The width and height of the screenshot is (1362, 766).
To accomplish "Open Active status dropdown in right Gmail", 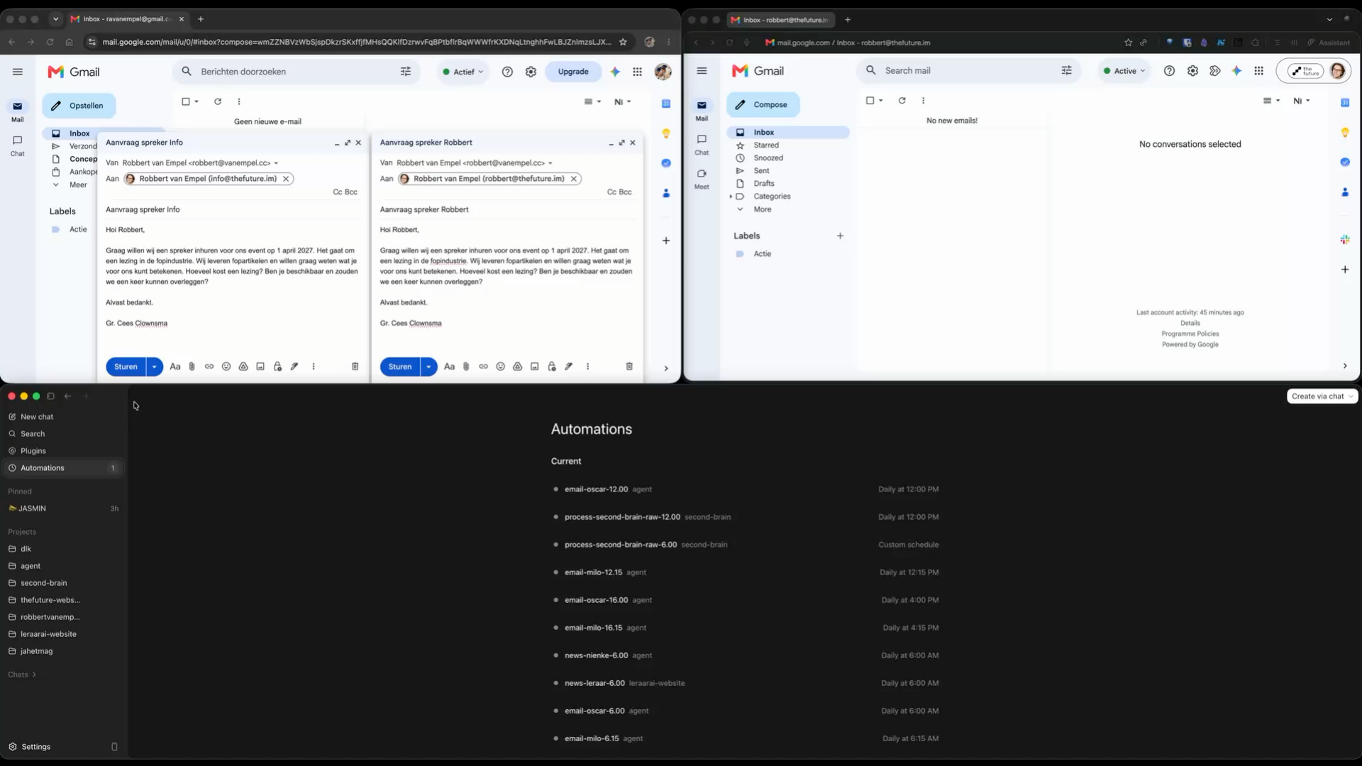I will click(x=1124, y=71).
